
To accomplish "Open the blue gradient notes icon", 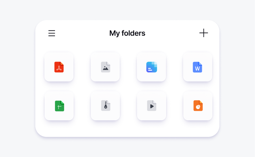I will pos(152,67).
